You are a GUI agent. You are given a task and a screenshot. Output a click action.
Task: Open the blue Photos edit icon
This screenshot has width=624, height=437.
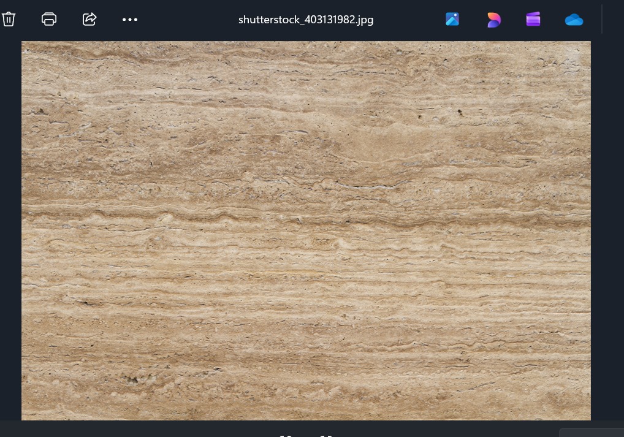click(x=452, y=20)
